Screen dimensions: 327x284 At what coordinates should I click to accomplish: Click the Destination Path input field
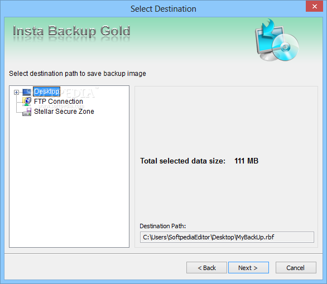227,237
